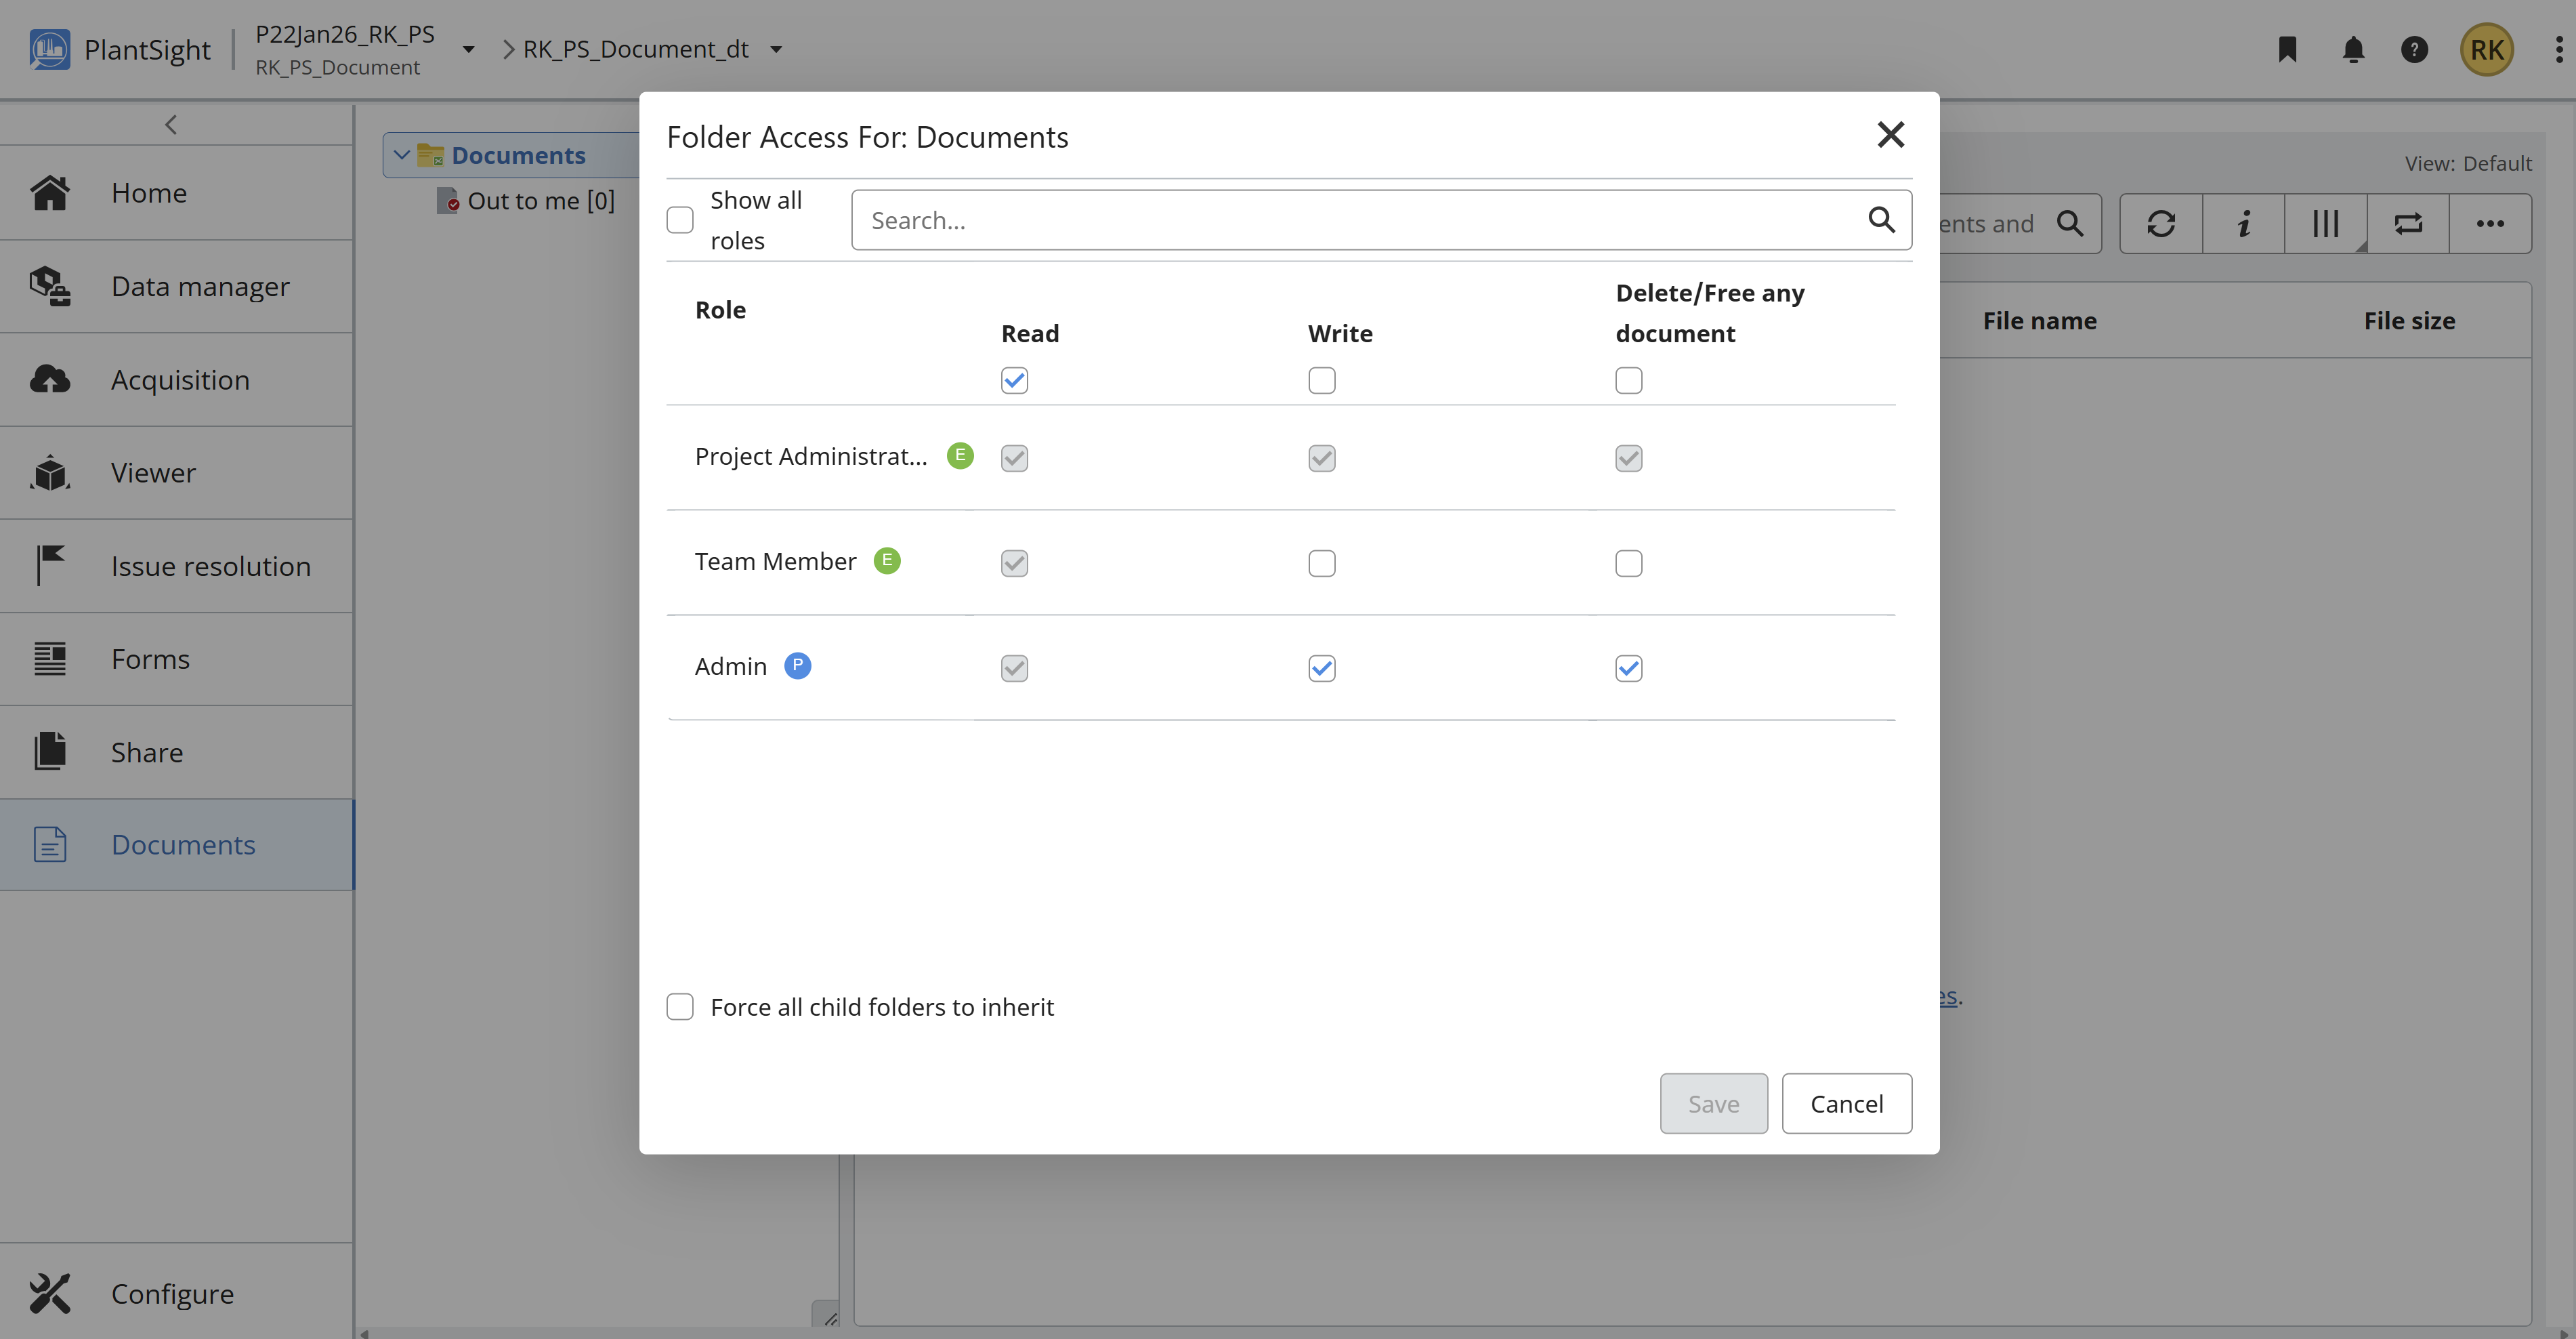The image size is (2576, 1339).
Task: Check Write permission for Team Member
Action: pyautogui.click(x=1321, y=563)
